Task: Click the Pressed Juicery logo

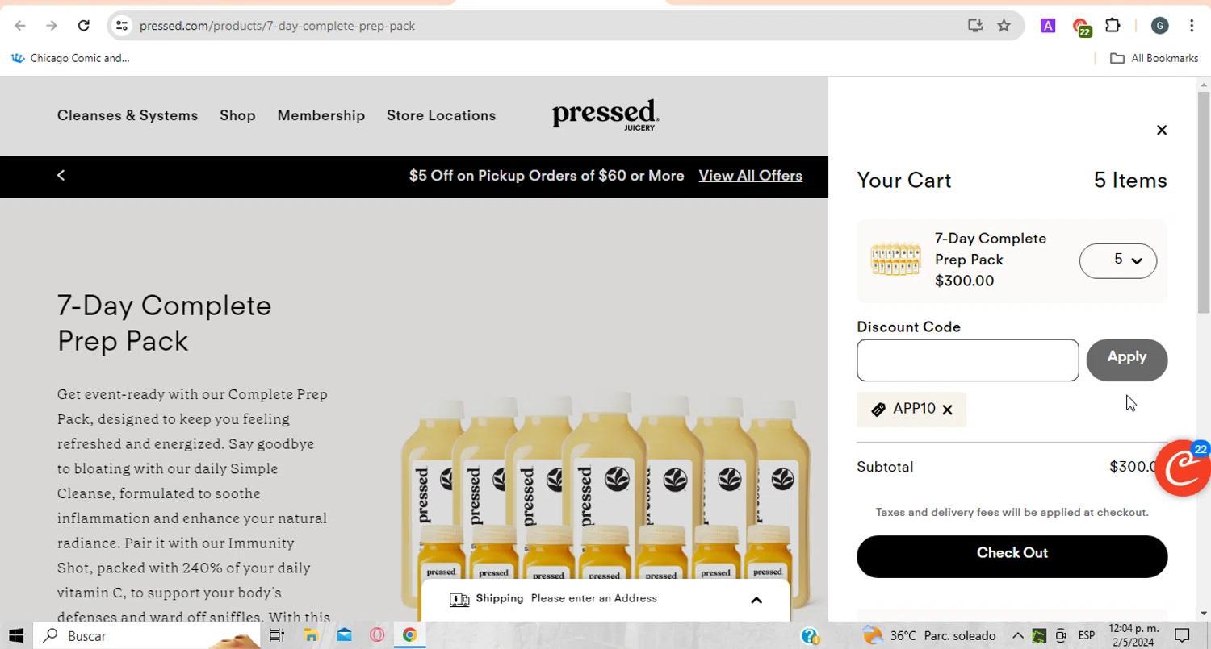Action: [x=605, y=114]
